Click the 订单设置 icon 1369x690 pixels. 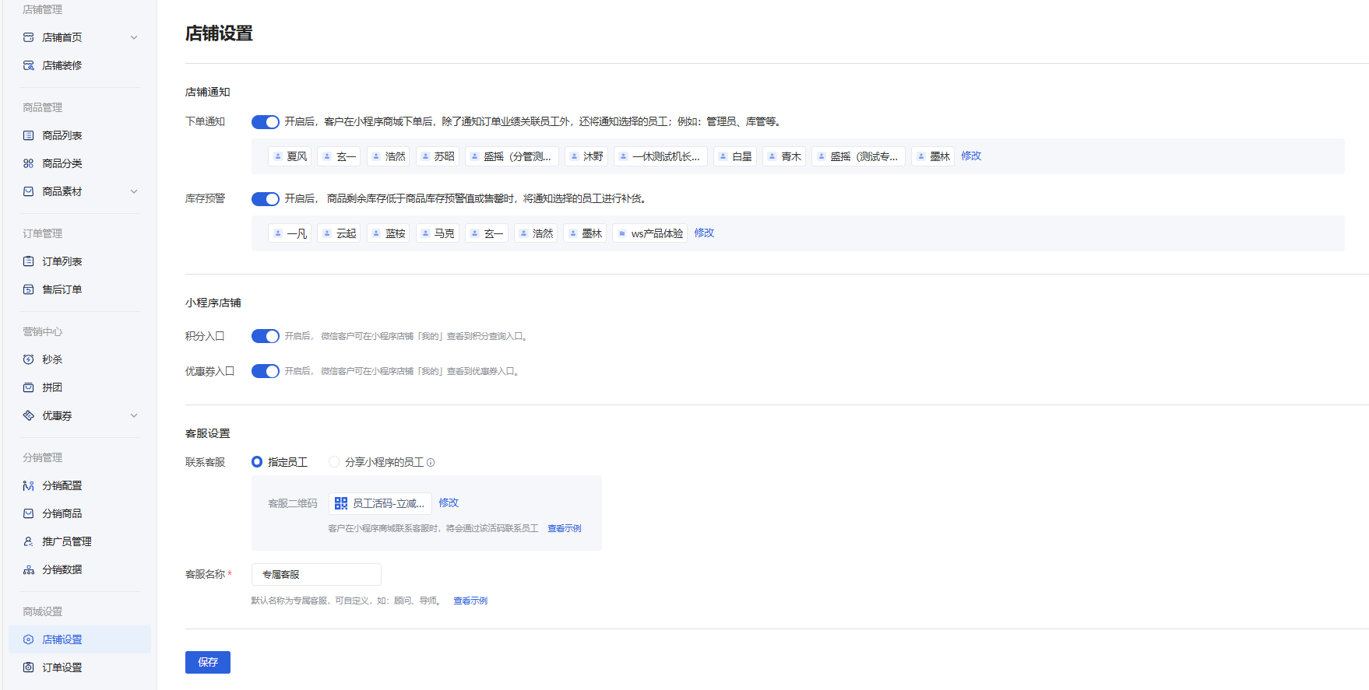(29, 667)
